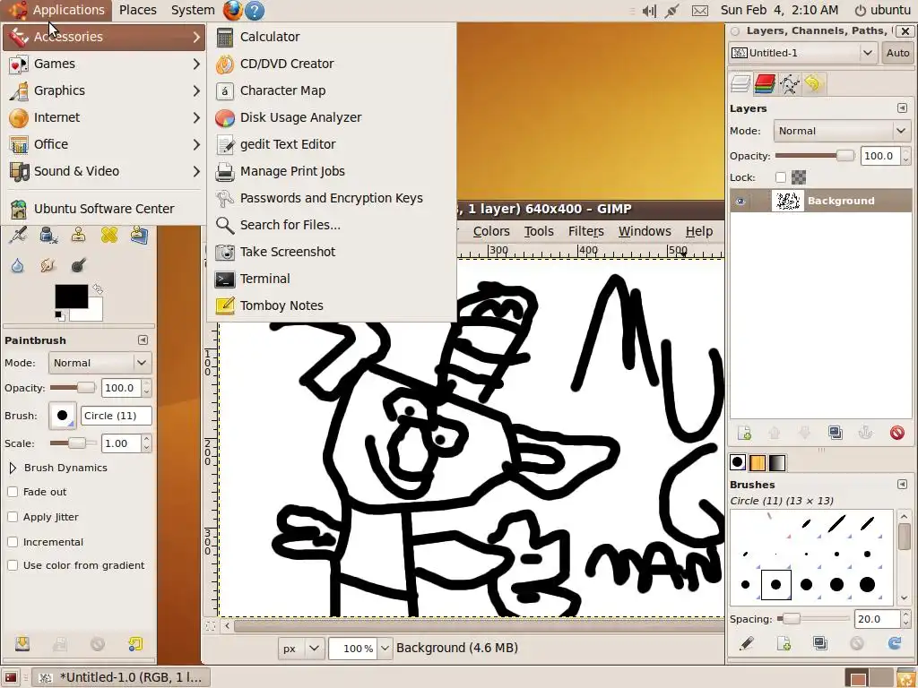Screen dimensions: 918x688
Task: Open the Colors menu in GIMP
Action: 491,231
